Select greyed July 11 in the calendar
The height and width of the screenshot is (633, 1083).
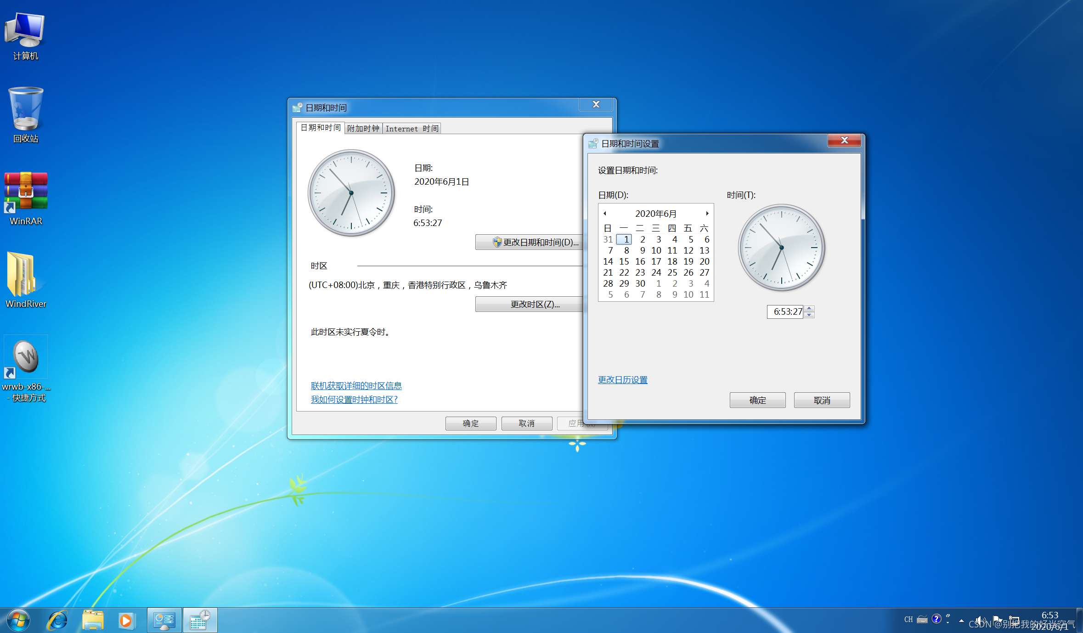point(705,294)
